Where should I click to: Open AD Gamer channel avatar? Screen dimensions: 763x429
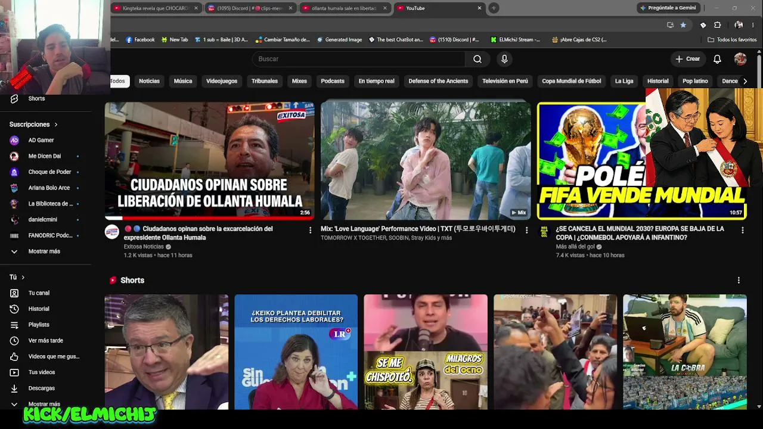[x=14, y=140]
